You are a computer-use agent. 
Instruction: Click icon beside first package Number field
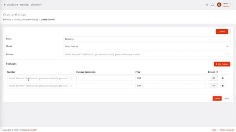71,78
